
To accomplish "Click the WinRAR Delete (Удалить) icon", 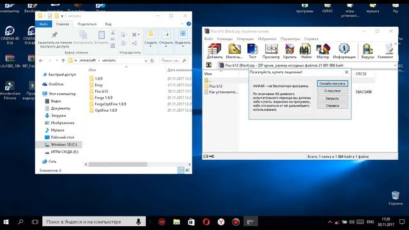I will click(289, 51).
